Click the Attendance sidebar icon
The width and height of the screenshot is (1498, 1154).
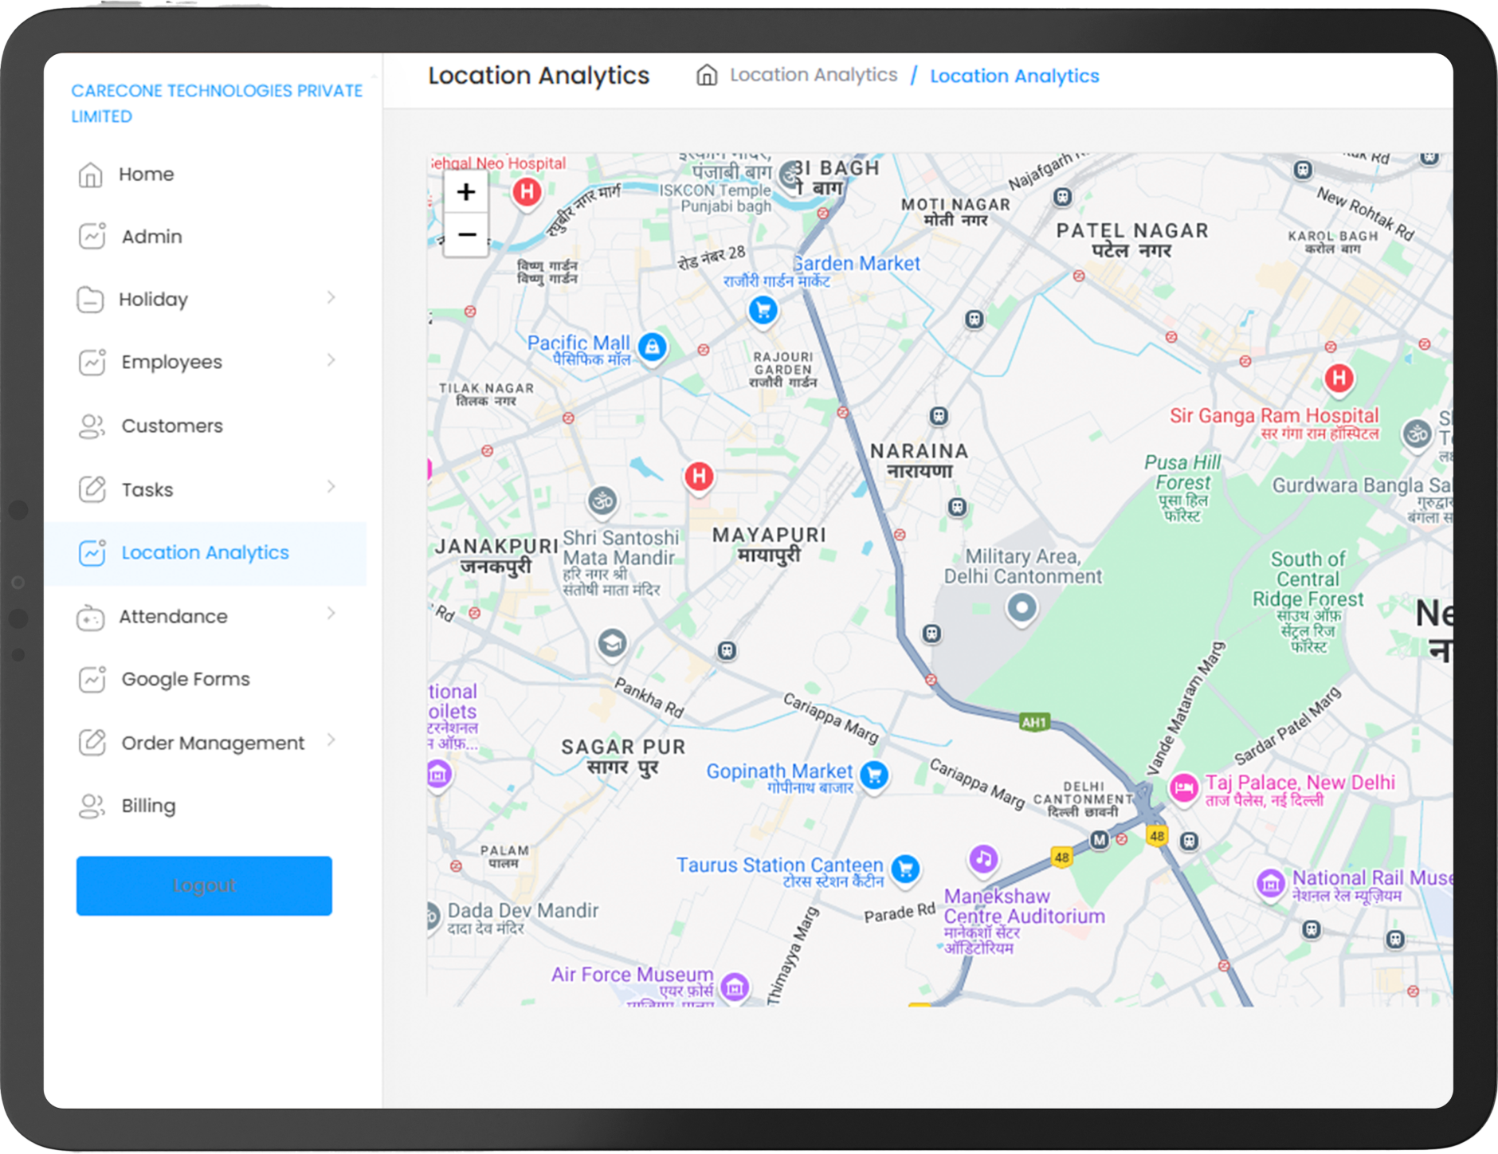coord(90,618)
